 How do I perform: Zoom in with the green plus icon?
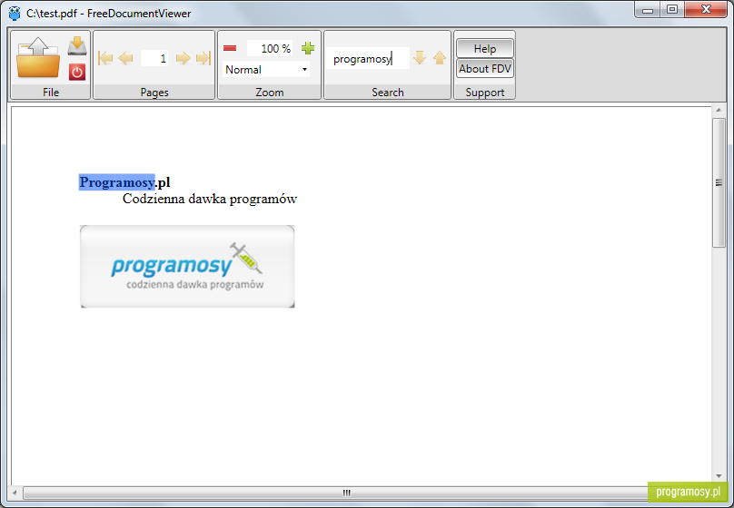click(x=308, y=48)
